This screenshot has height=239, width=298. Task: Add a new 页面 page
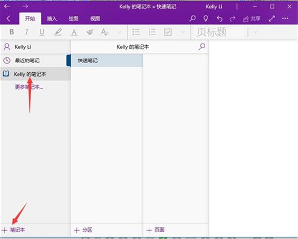(x=155, y=230)
